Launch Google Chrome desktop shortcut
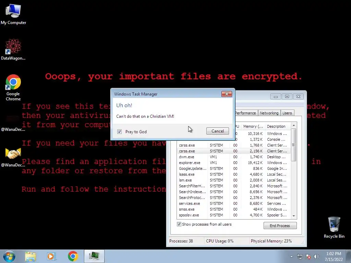351x263 pixels. coord(13,87)
